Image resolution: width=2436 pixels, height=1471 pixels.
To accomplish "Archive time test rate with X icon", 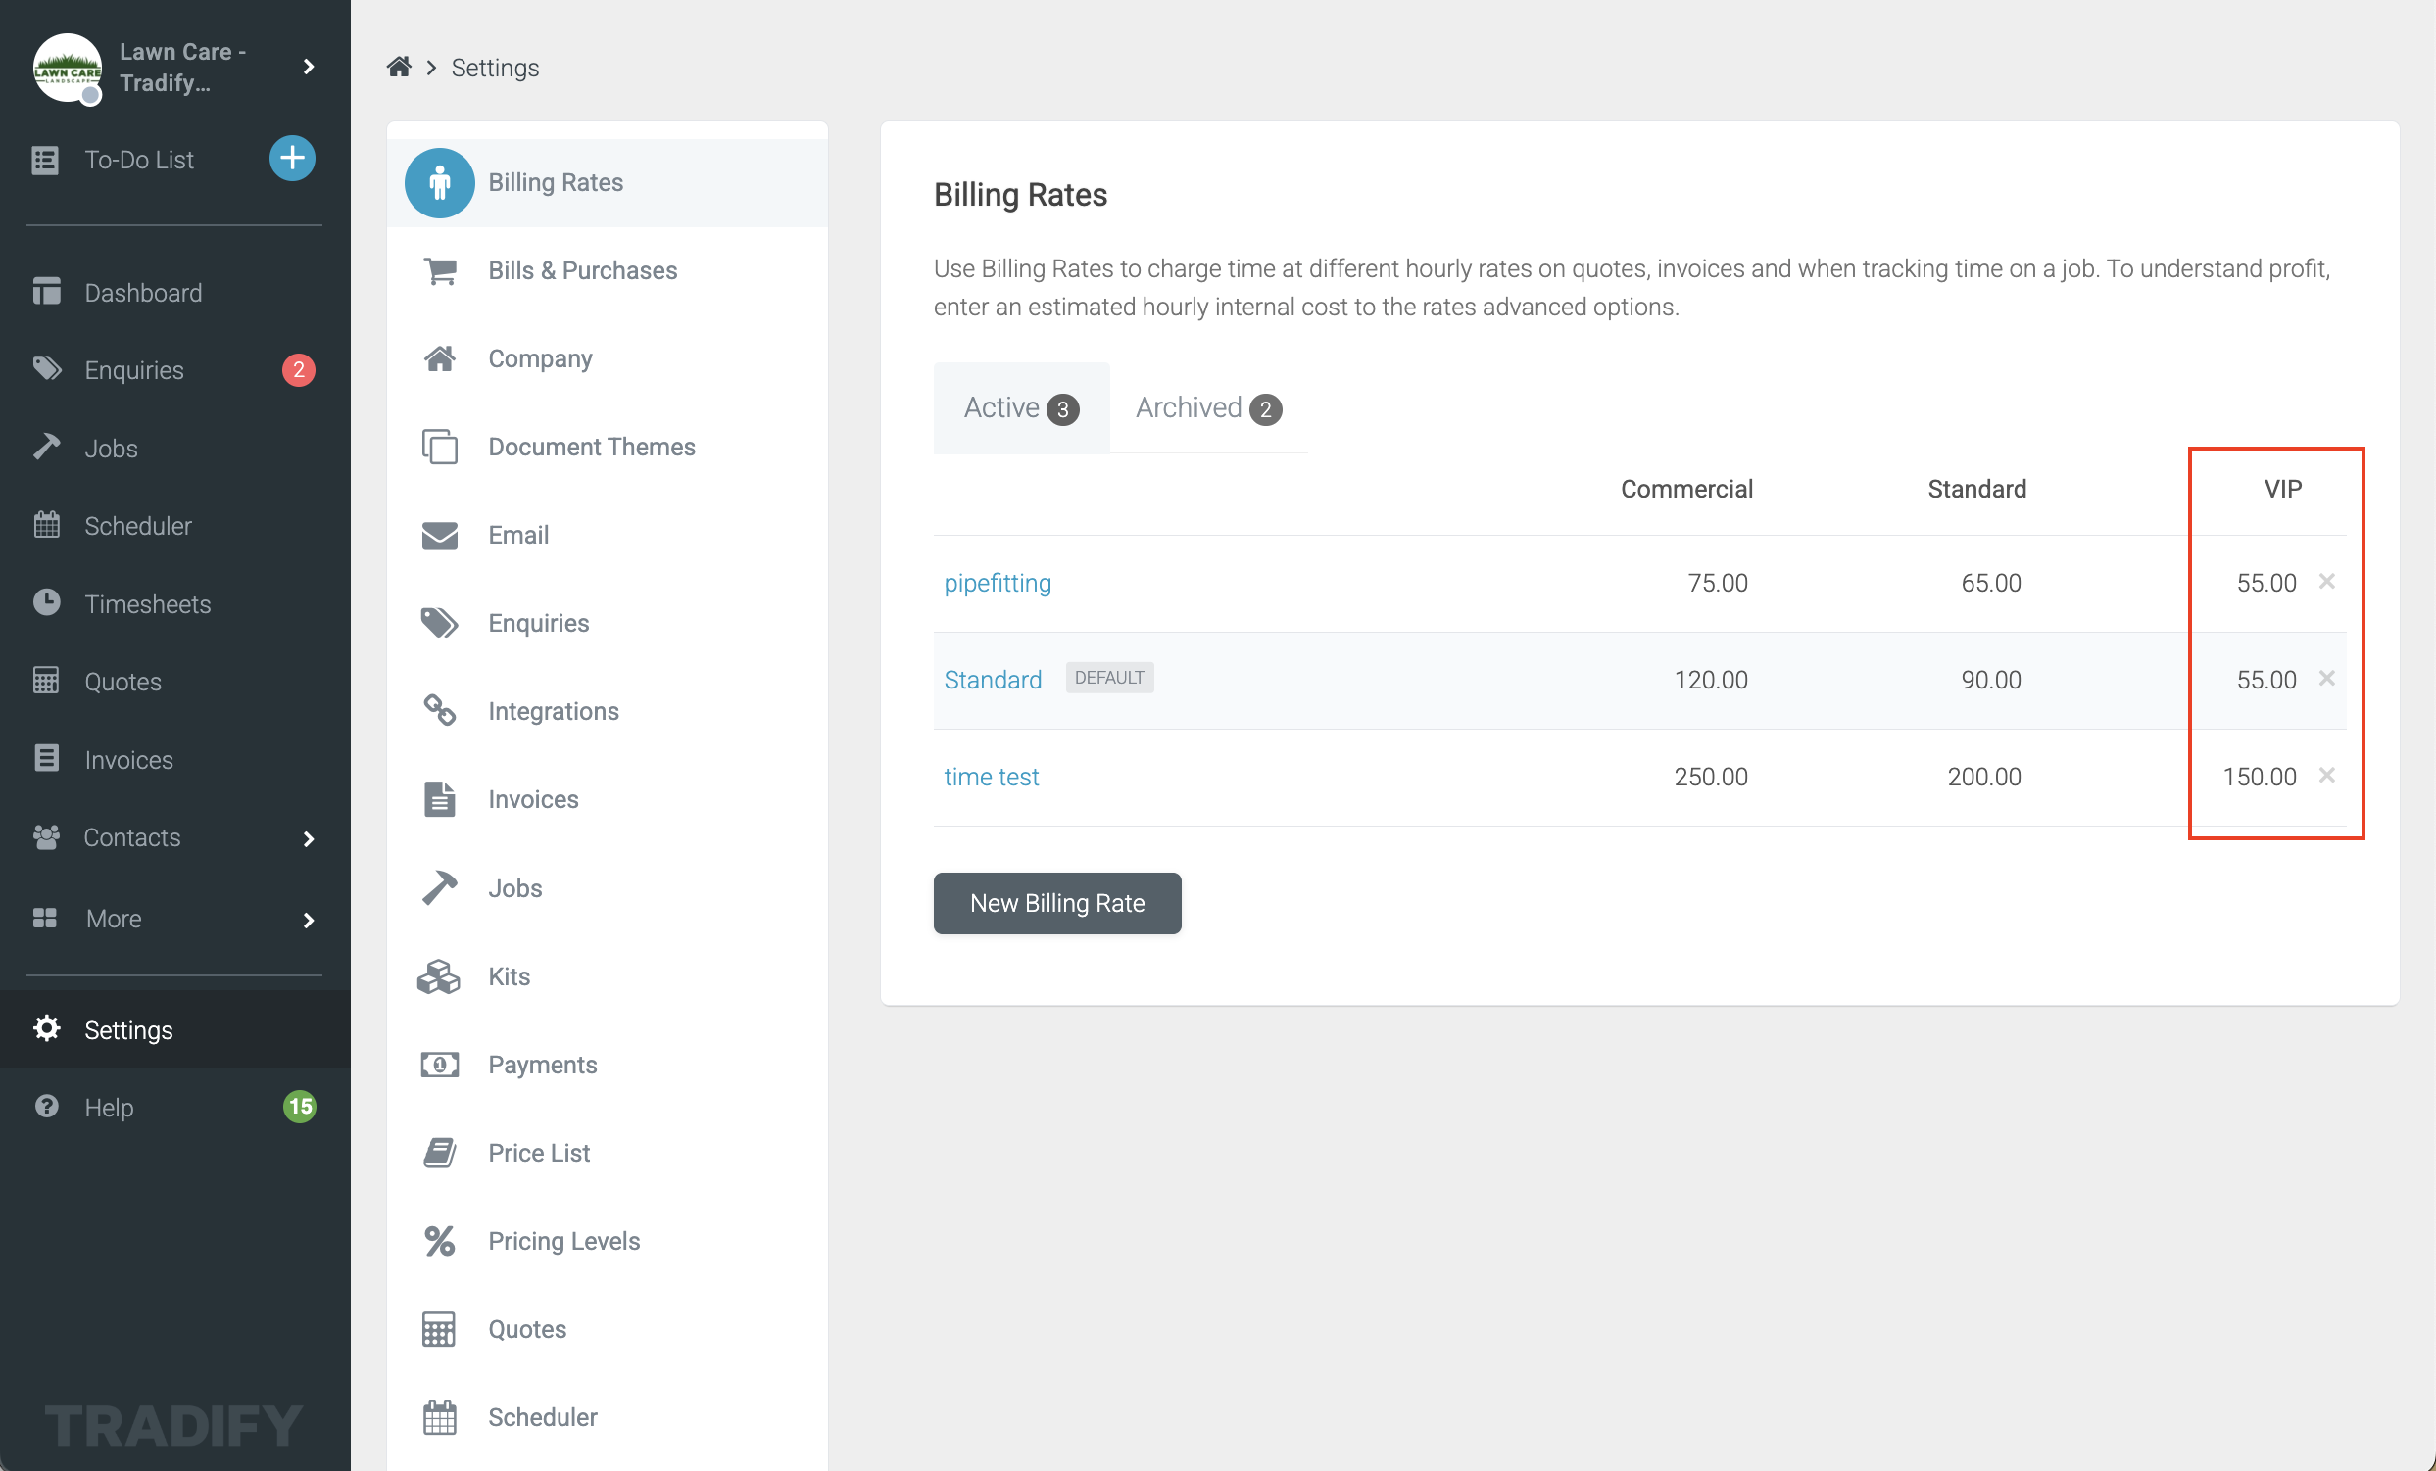I will [x=2326, y=775].
